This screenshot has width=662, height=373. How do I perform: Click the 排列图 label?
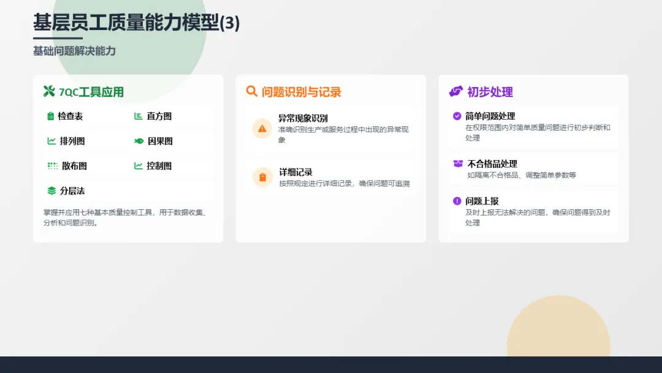(x=72, y=141)
